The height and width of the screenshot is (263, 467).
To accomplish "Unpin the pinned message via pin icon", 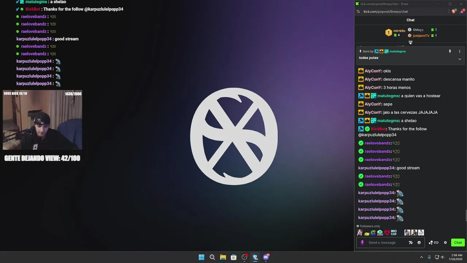I will (x=450, y=52).
